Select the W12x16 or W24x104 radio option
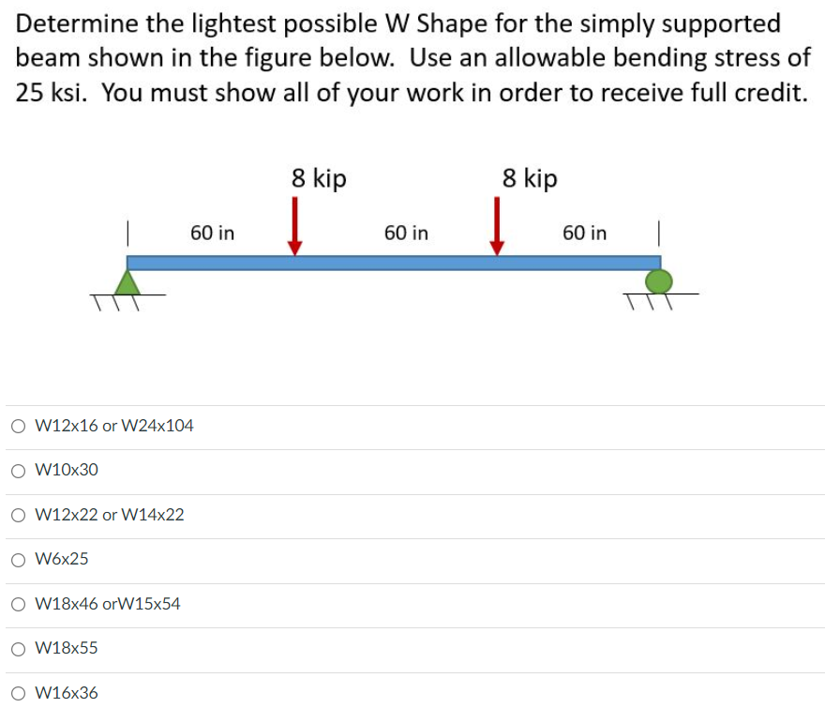This screenshot has width=825, height=708. (x=19, y=426)
